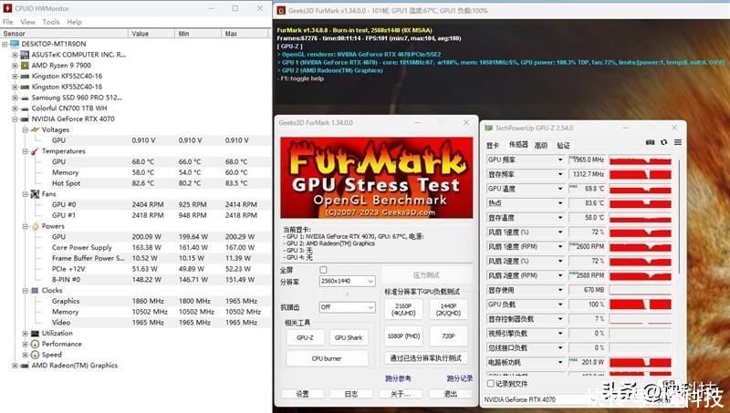This screenshot has height=413, width=730.
Task: Click the DESKTOP-MT1R9DN computer icon in HWMonitor
Action: (x=15, y=44)
